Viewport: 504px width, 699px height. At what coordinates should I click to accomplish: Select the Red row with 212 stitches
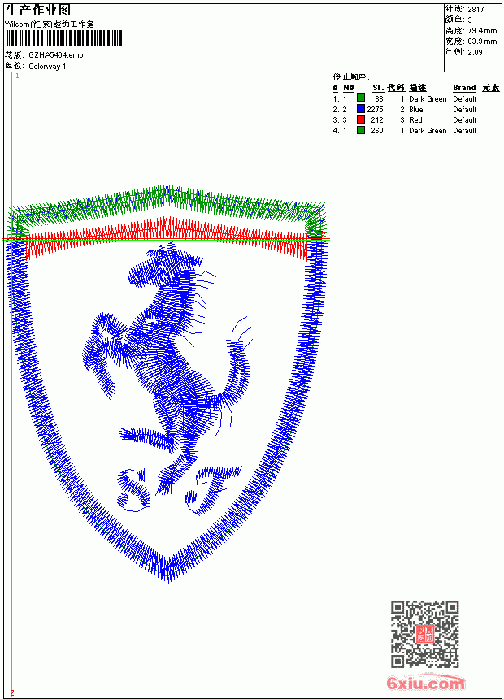(416, 120)
